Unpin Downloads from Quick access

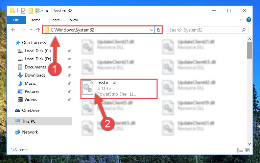pos(69,75)
